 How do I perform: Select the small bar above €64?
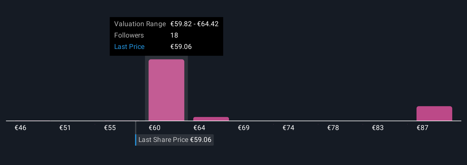pyautogui.click(x=211, y=119)
